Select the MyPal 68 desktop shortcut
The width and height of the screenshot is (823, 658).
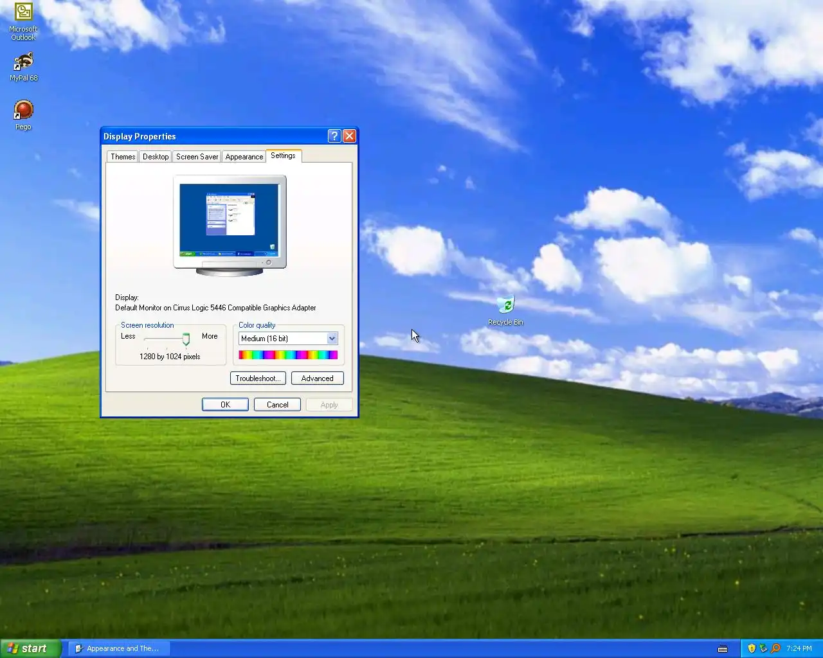click(x=23, y=67)
